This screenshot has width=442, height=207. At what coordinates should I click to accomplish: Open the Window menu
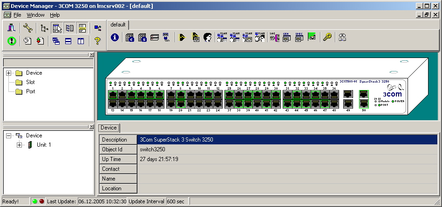[35, 15]
